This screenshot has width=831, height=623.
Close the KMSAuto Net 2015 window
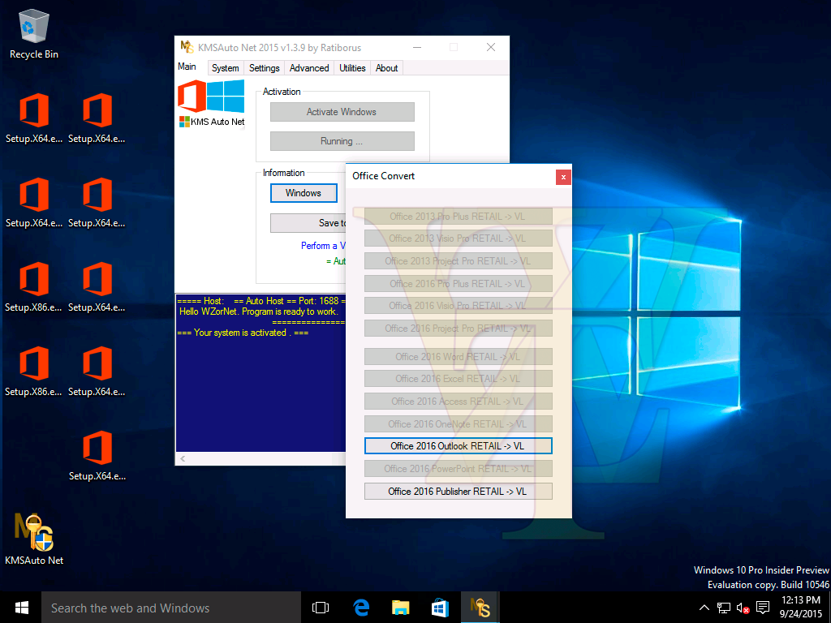tap(491, 47)
